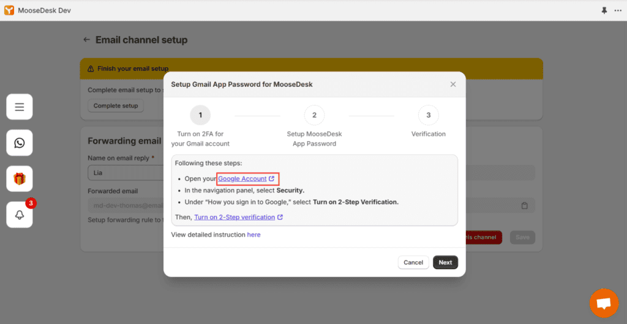Select step 2, Setup MooseDesk App Password
The height and width of the screenshot is (324, 627).
tap(314, 116)
